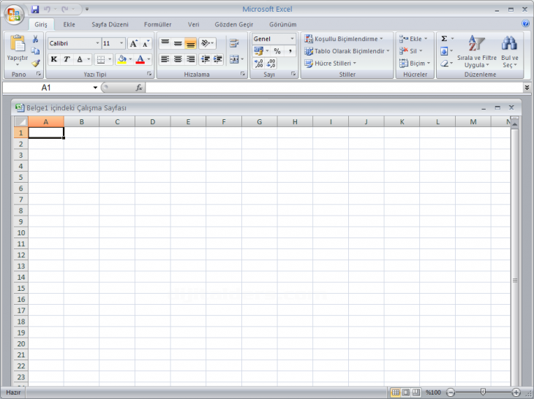
Task: Click the AutoSum sigma icon
Action: (444, 39)
